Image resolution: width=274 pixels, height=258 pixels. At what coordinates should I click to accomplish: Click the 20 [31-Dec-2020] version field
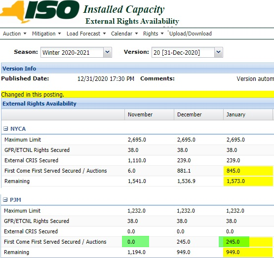(x=183, y=52)
